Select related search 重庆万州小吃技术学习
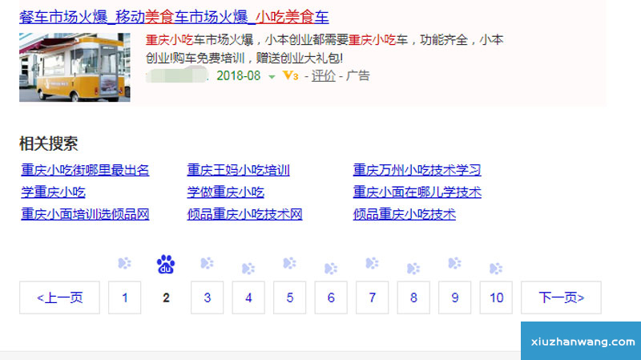This screenshot has width=641, height=360. tap(417, 170)
